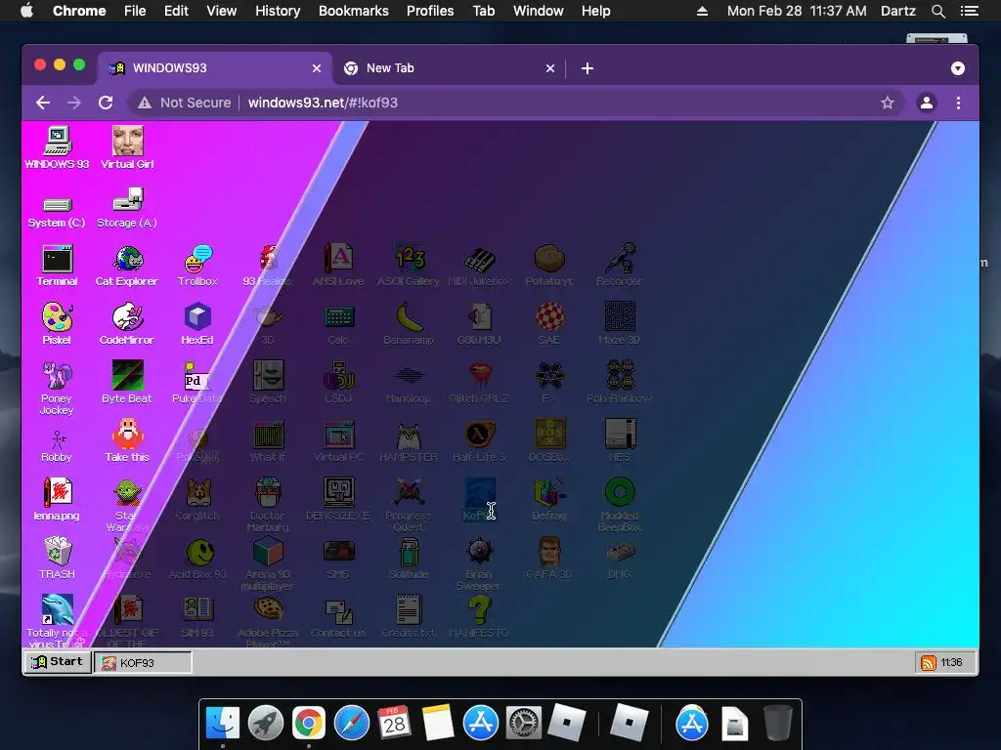Viewport: 1001px width, 750px height.
Task: Open the WINDOWS 93 computer desktop icon
Action: [x=57, y=147]
